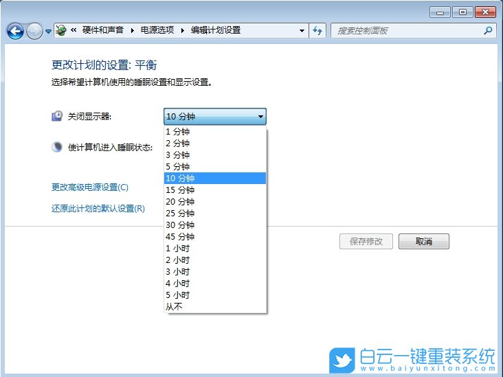Open the address bar history dropdown
Screen dimensions: 503x377
(x=302, y=31)
